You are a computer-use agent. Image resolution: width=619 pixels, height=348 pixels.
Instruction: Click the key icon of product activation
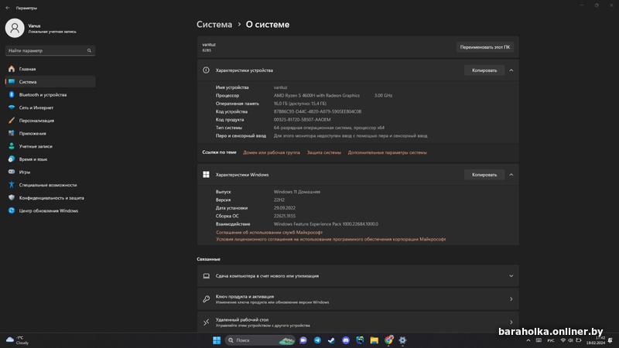[206, 299]
